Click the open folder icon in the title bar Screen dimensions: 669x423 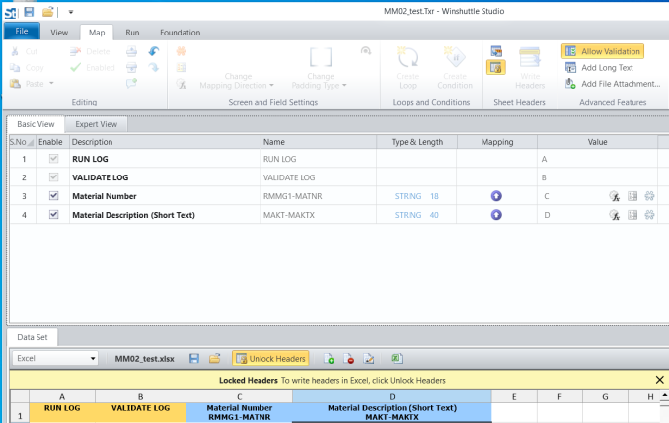pos(47,11)
